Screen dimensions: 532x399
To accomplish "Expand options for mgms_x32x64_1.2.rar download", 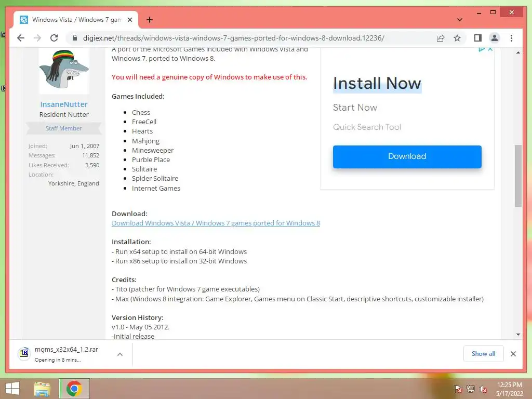I will (120, 354).
